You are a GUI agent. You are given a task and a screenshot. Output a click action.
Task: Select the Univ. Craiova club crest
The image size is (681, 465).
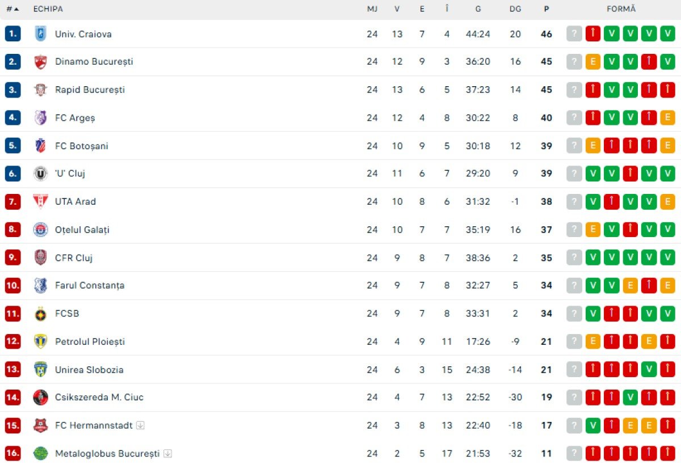click(x=40, y=33)
